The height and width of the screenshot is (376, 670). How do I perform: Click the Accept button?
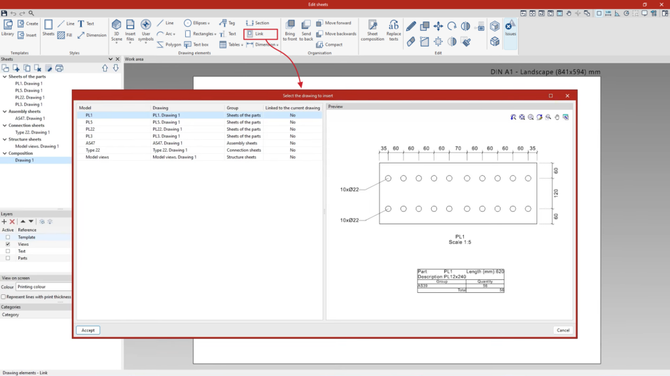(x=88, y=330)
